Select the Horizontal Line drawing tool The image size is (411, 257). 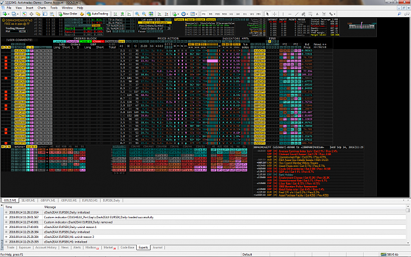pos(289,14)
